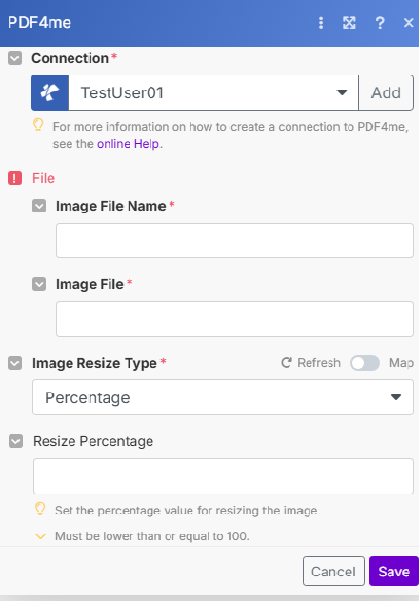Click the 'Must be lower than or equal to 100' text

click(x=152, y=536)
